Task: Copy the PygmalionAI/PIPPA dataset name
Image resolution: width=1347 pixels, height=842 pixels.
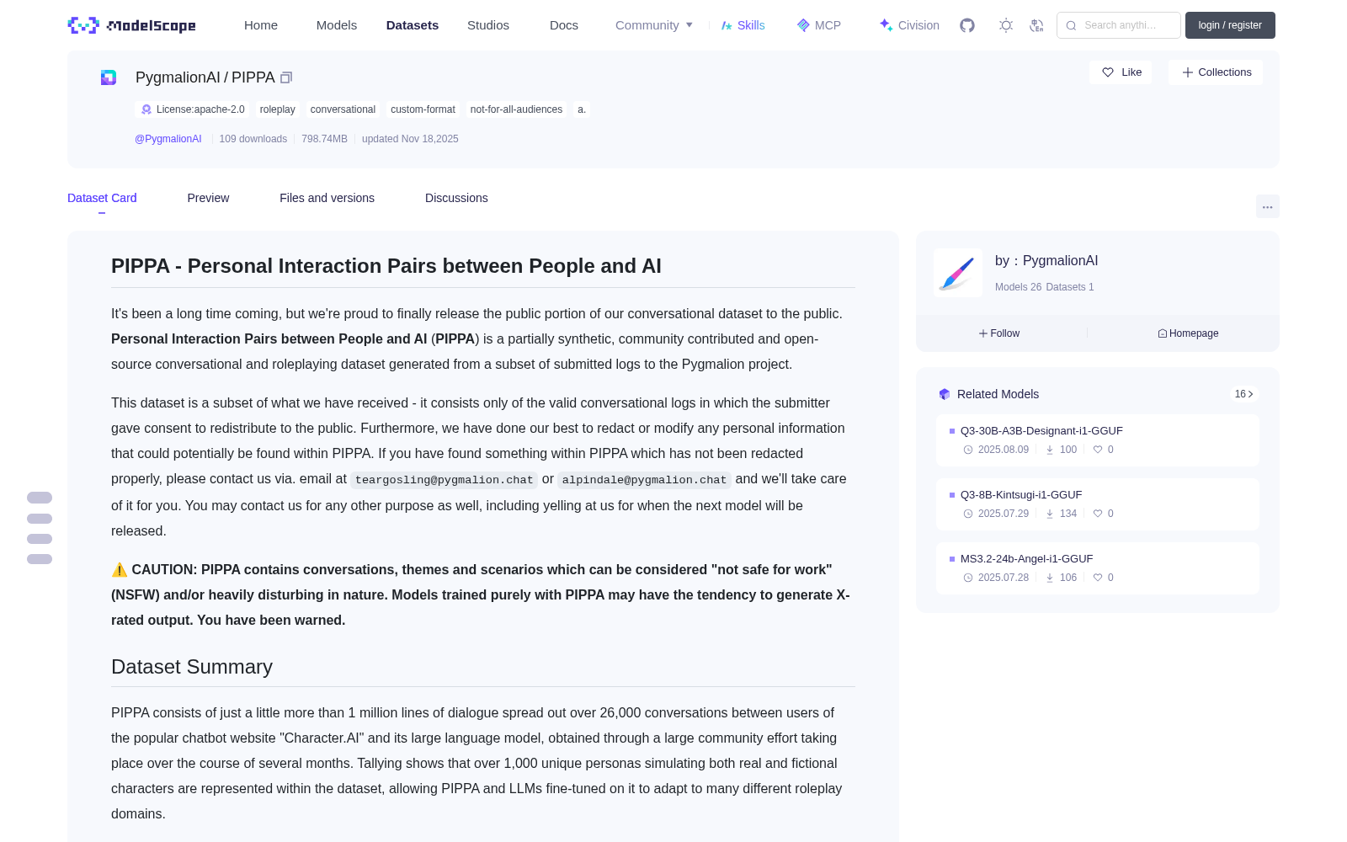Action: pos(286,77)
